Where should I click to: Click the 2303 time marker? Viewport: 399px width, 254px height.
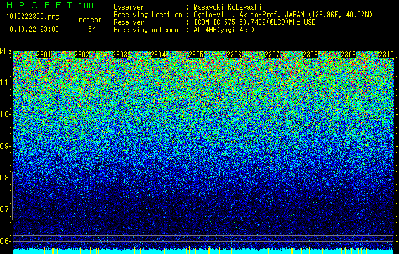pyautogui.click(x=120, y=55)
